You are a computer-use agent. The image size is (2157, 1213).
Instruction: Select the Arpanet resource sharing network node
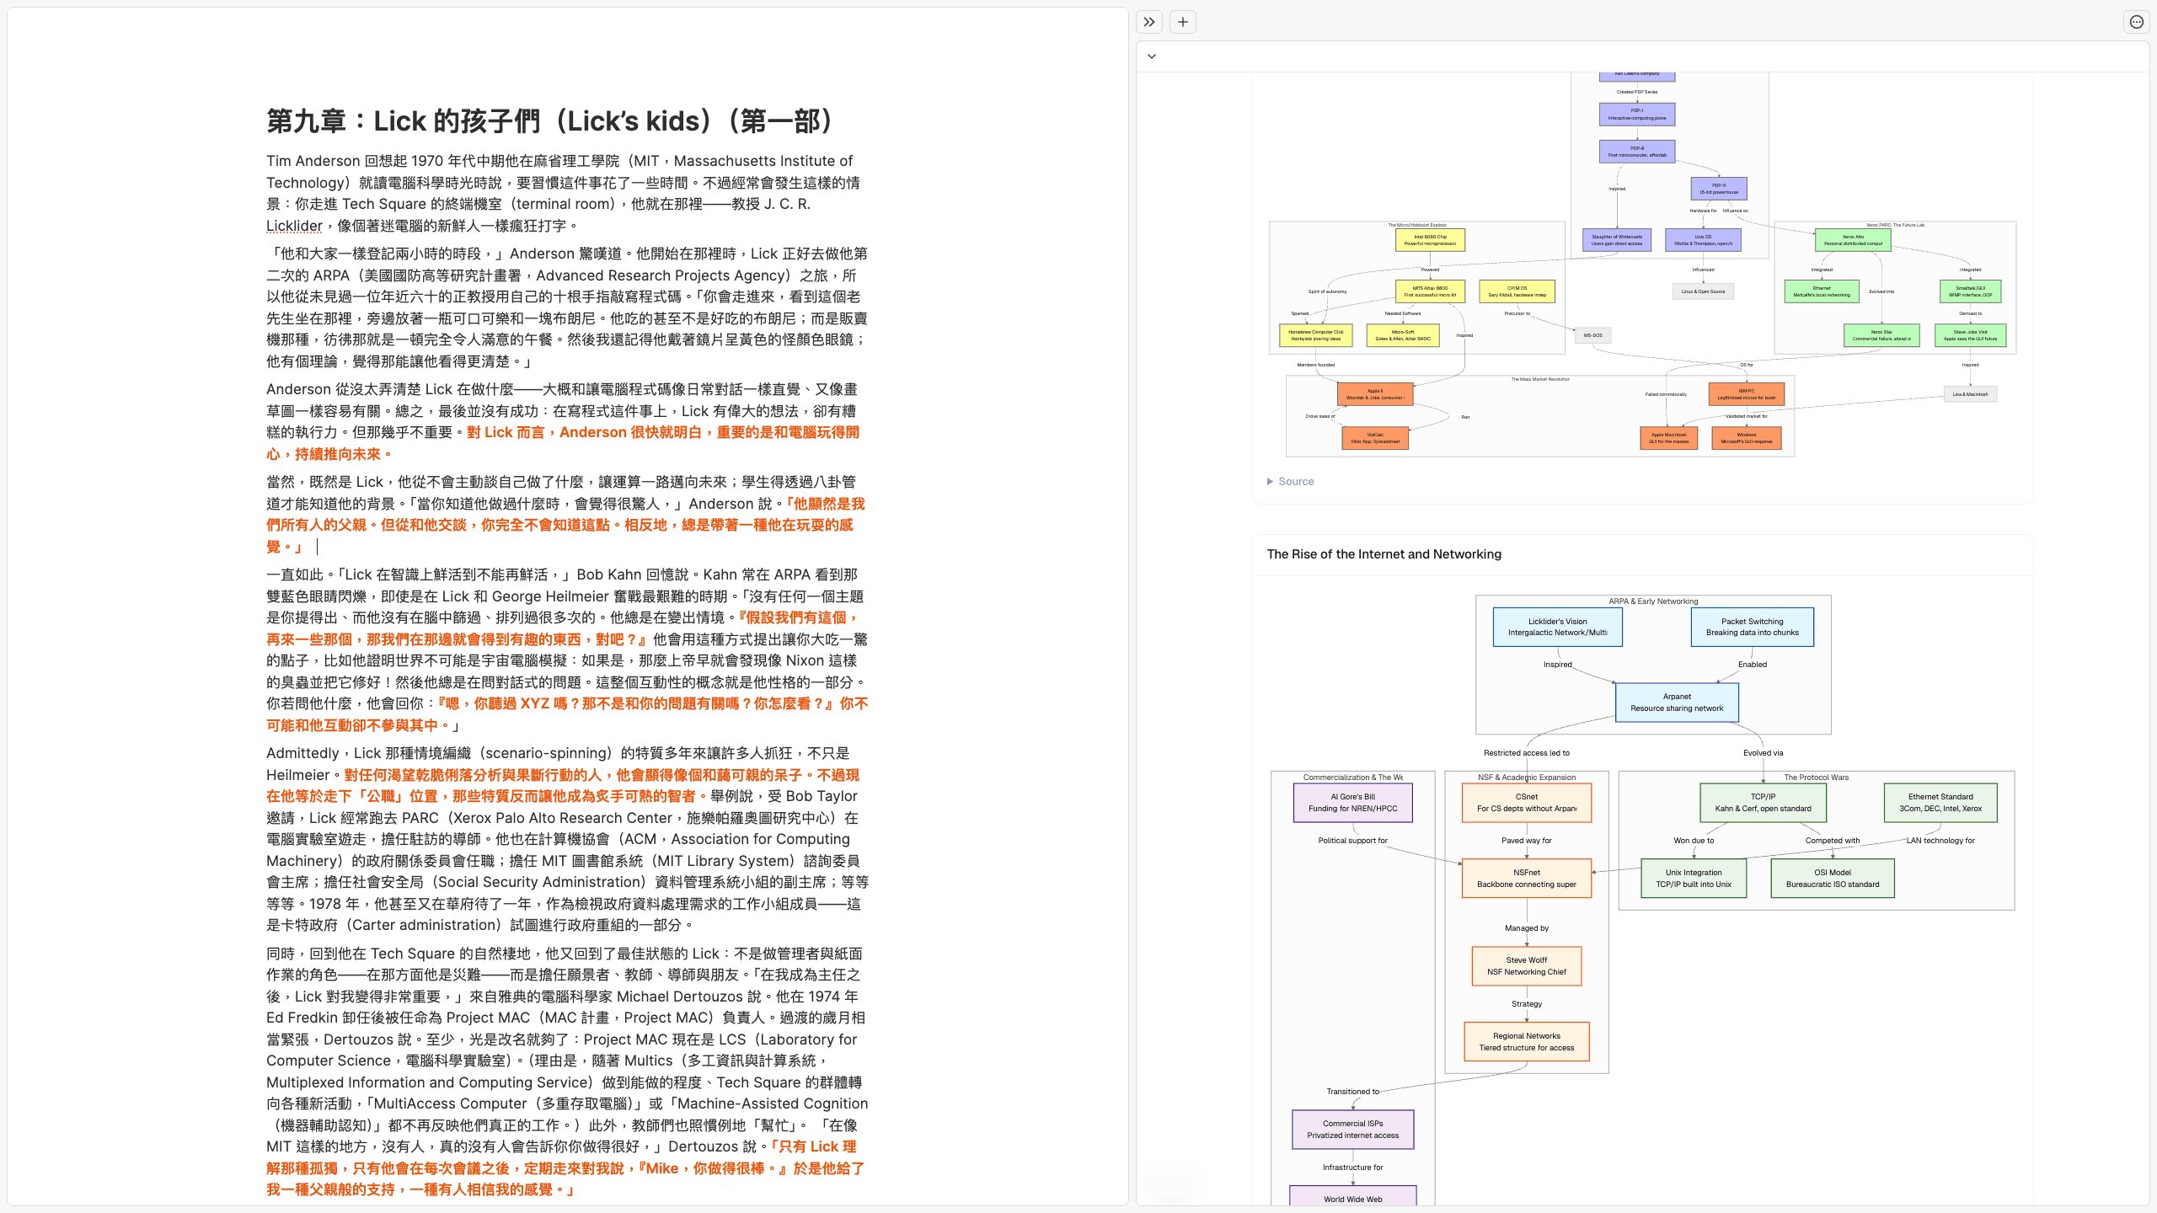[x=1676, y=702]
